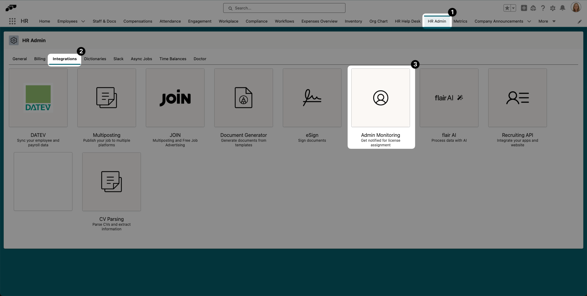Screen dimensions: 587x296
Task: Select the Admin Monitoring tile
Action: [381, 98]
